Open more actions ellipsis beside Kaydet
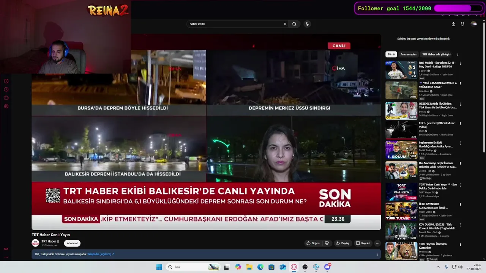Image resolution: width=486 pixels, height=273 pixels. point(377,243)
